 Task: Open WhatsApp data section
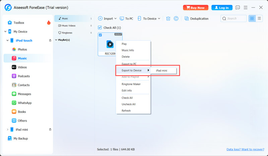(x=24, y=103)
